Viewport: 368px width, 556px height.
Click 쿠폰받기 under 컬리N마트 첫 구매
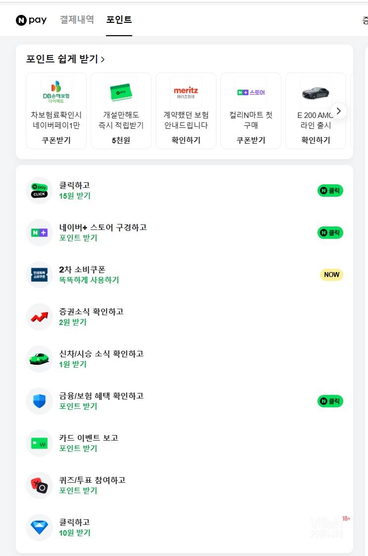(251, 140)
